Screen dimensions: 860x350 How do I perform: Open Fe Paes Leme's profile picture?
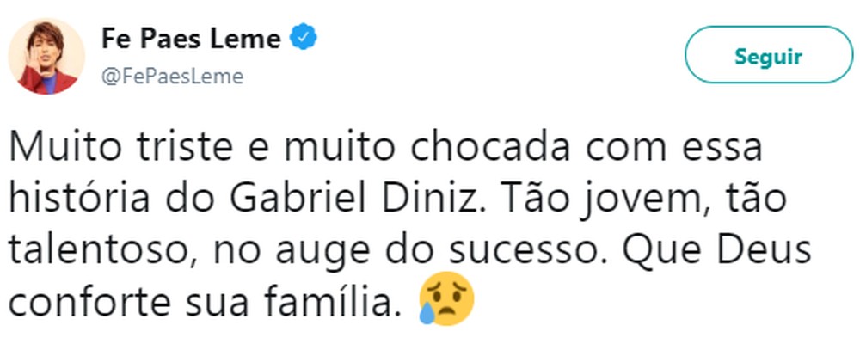[46, 57]
